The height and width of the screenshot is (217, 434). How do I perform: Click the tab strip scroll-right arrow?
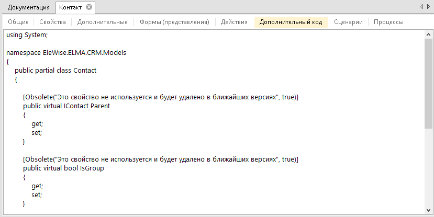(x=428, y=6)
